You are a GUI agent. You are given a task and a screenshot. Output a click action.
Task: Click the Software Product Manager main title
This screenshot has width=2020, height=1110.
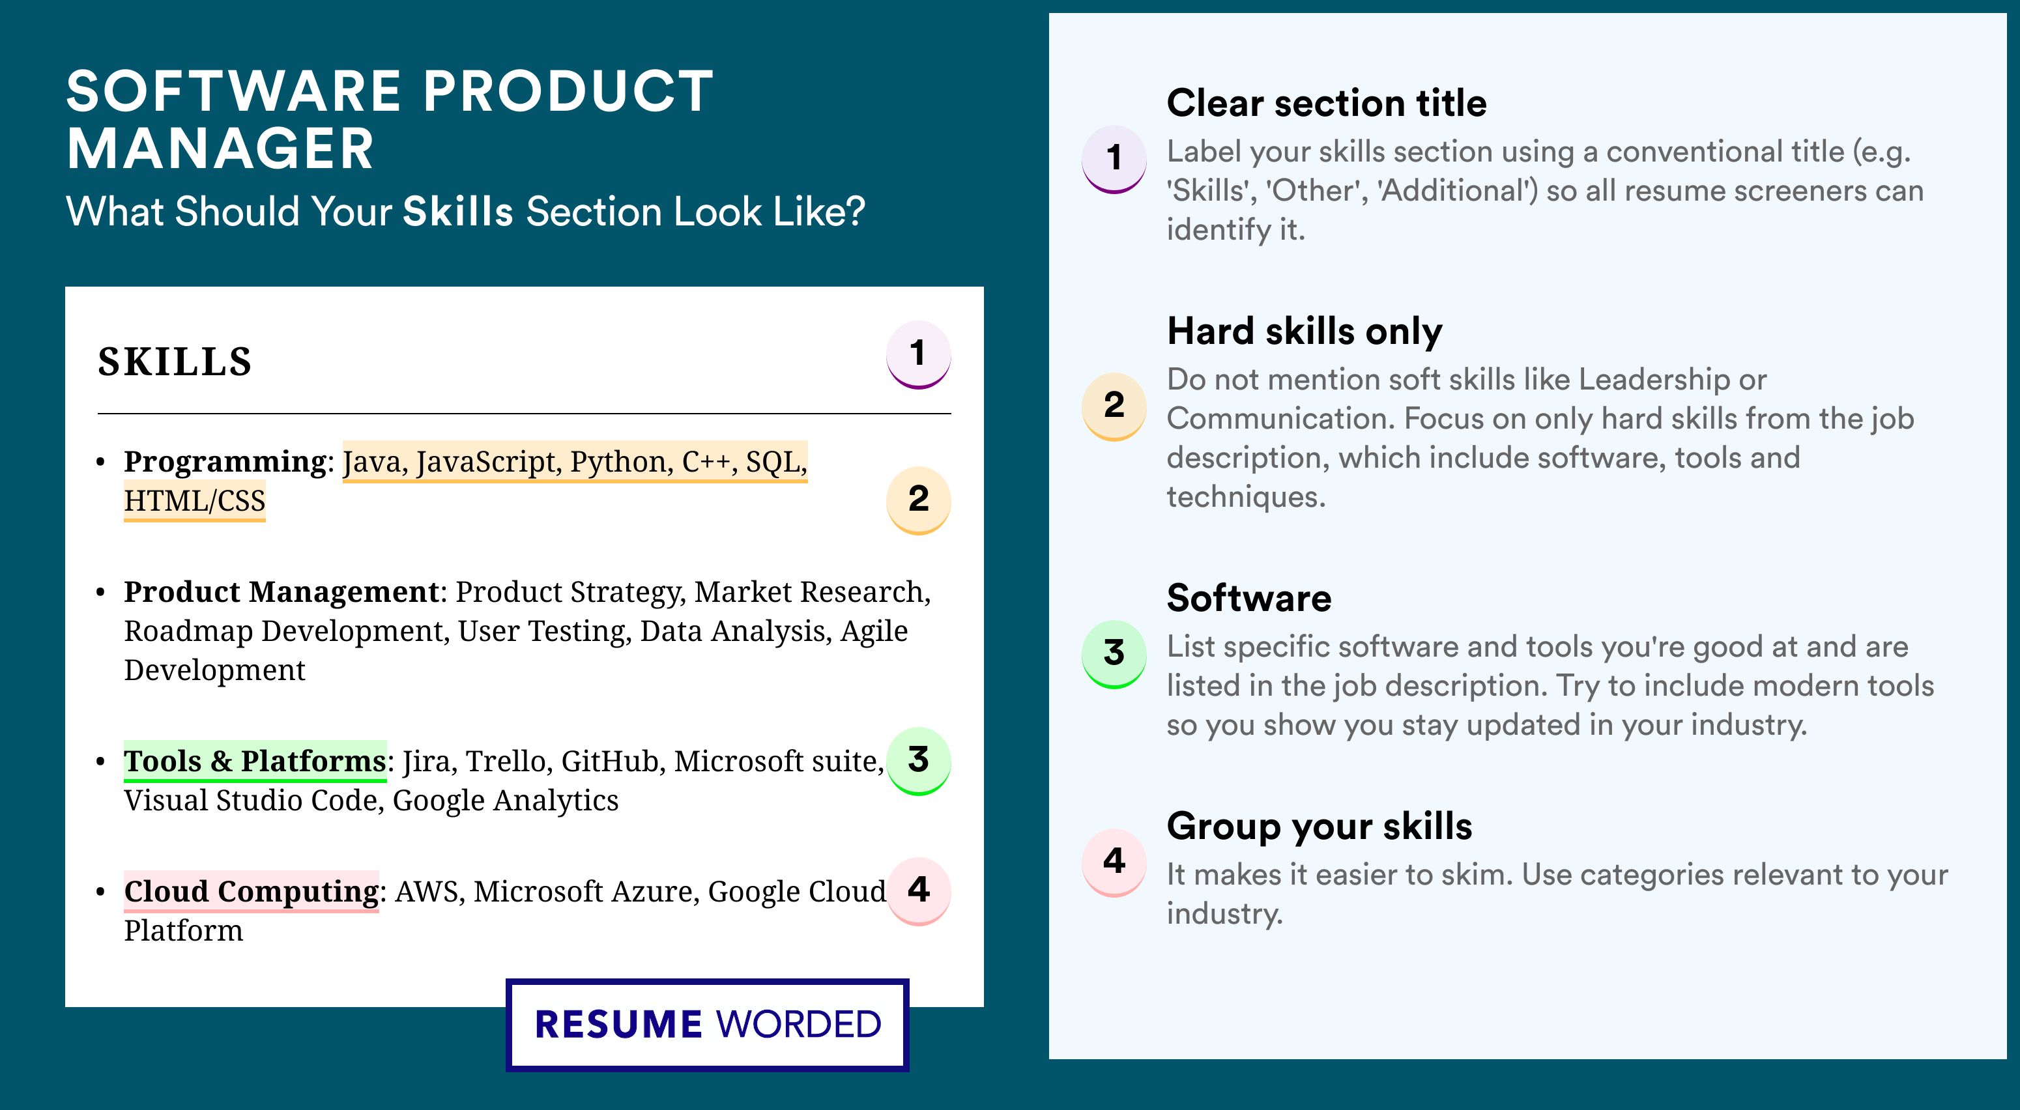389,119
